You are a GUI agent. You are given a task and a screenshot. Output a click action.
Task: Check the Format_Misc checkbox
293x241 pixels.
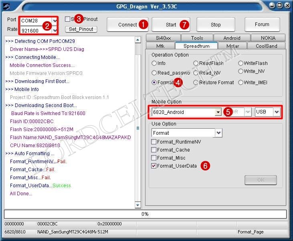154,158
